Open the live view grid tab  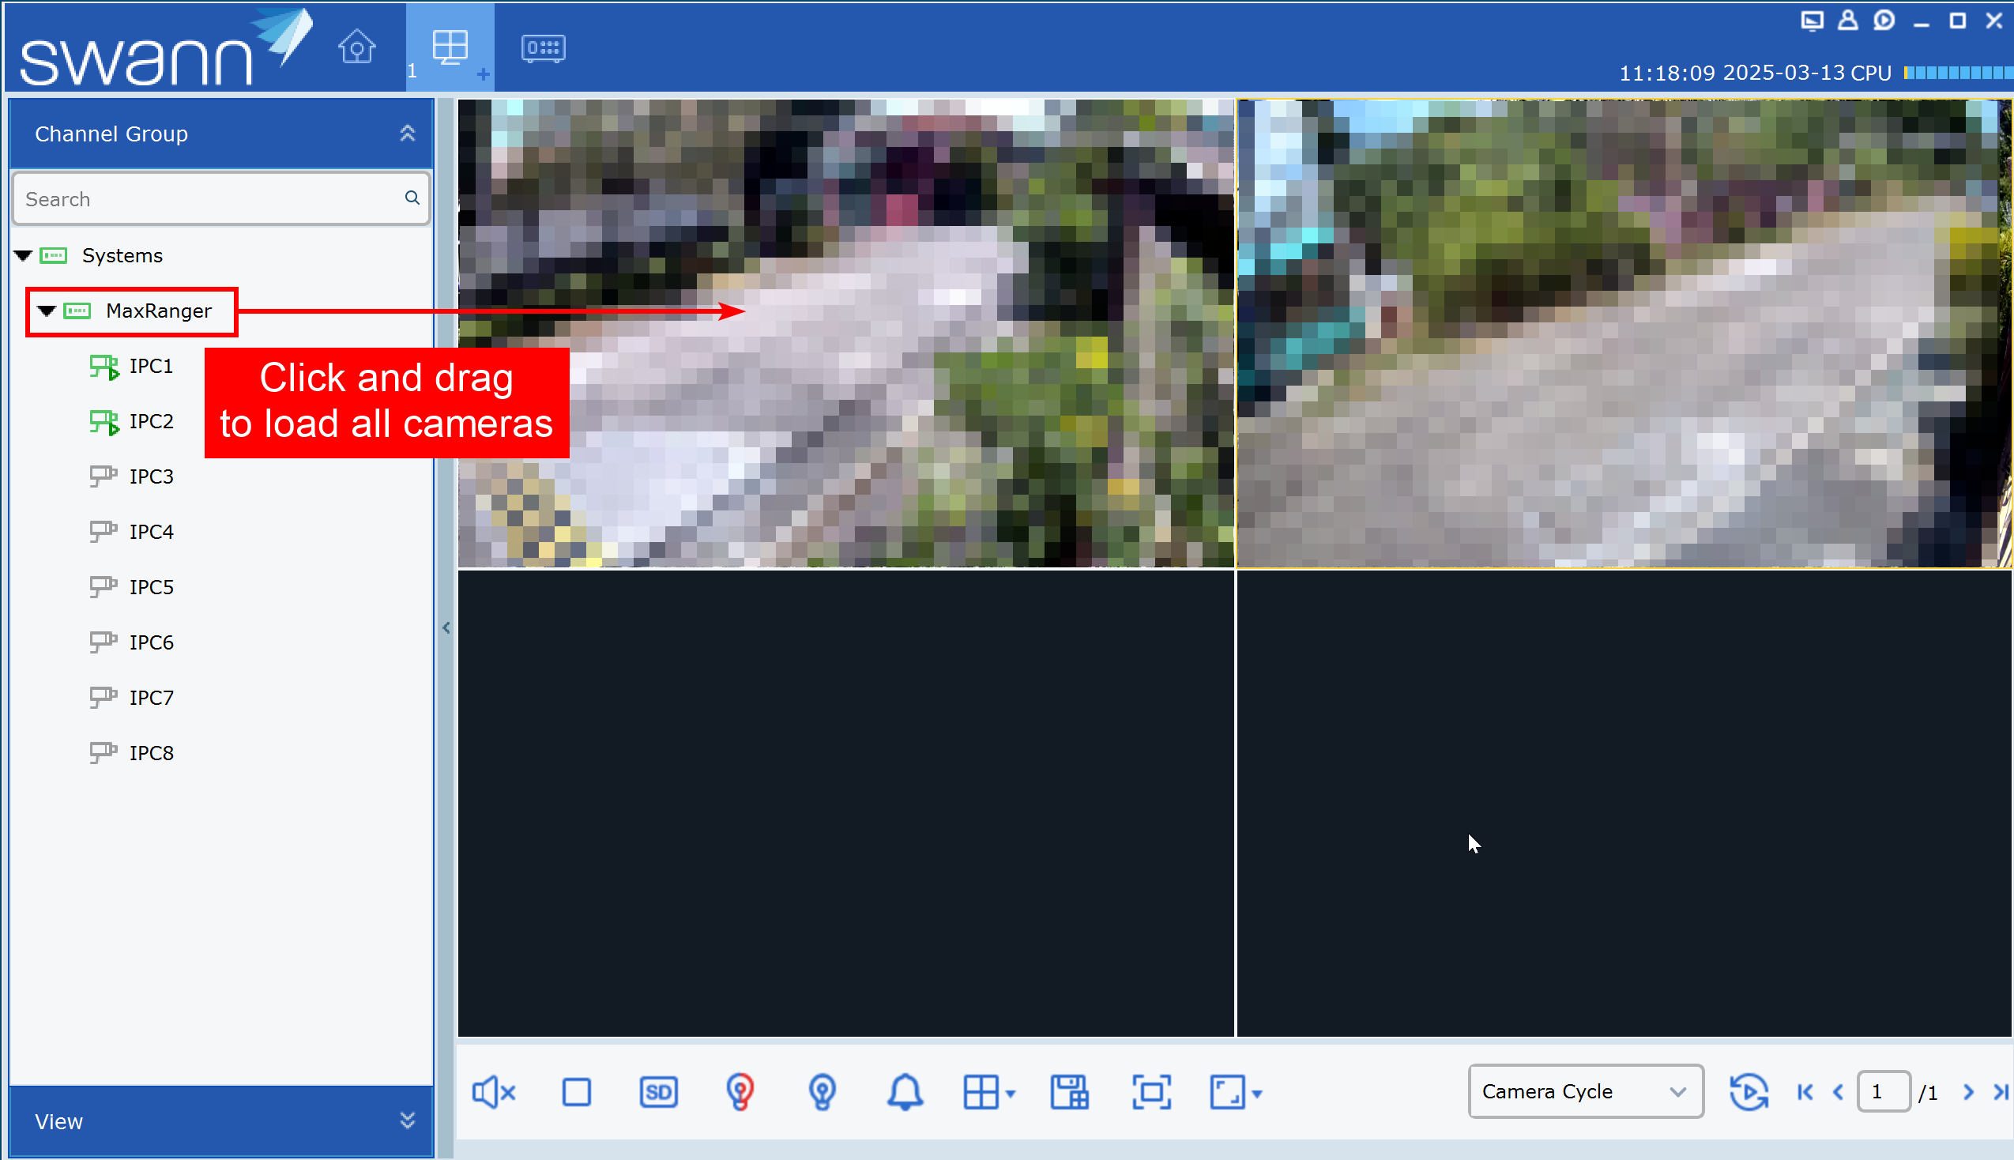(450, 47)
